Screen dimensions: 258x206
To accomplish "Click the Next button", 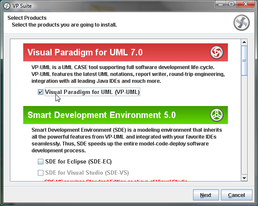I will coord(206,195).
